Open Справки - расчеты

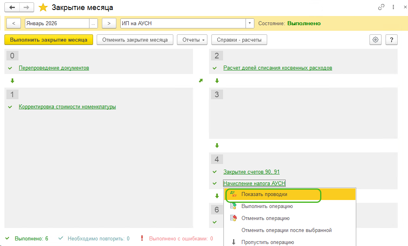239,40
